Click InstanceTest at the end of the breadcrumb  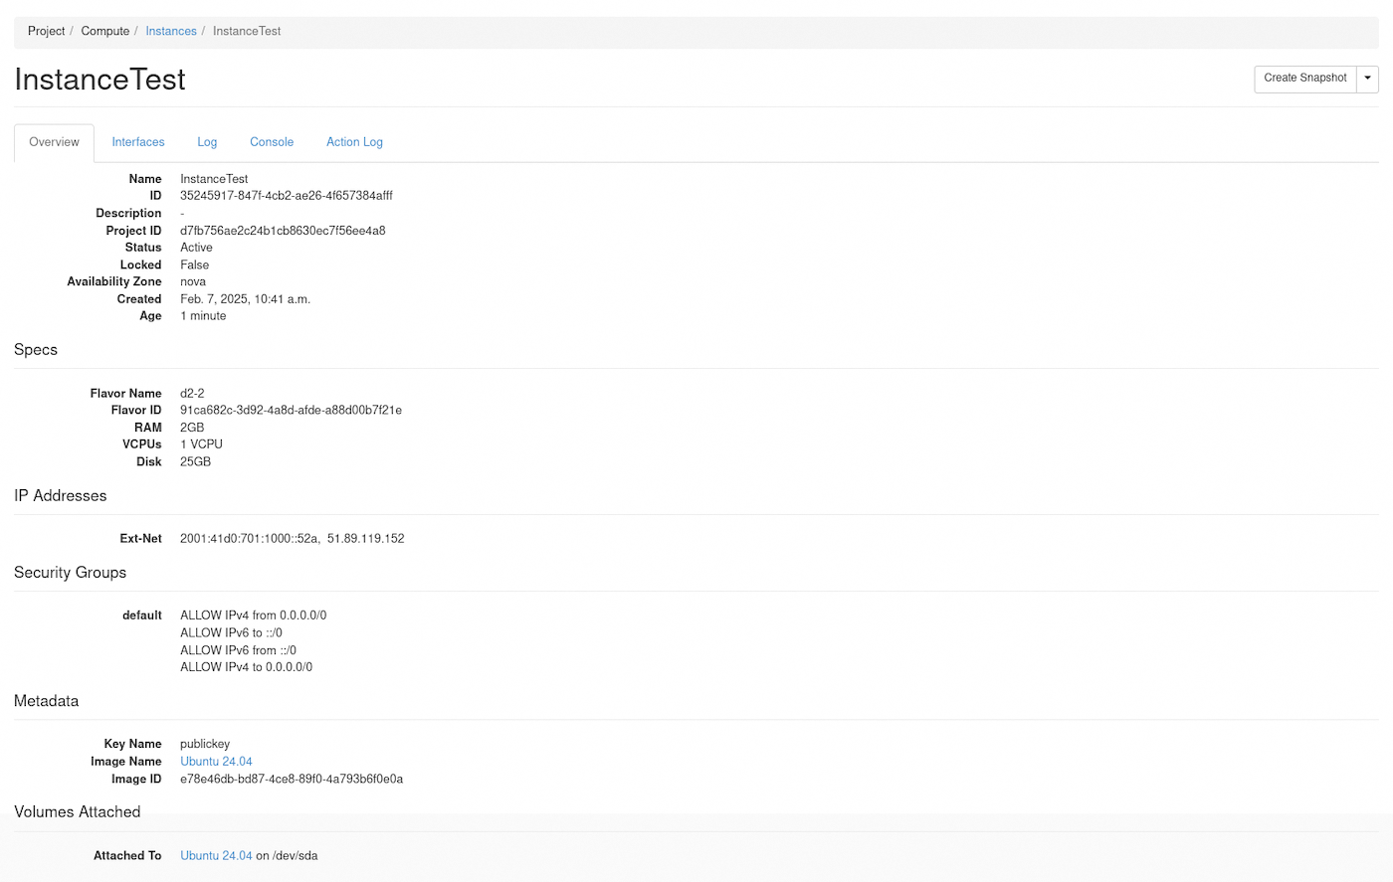[x=247, y=32]
